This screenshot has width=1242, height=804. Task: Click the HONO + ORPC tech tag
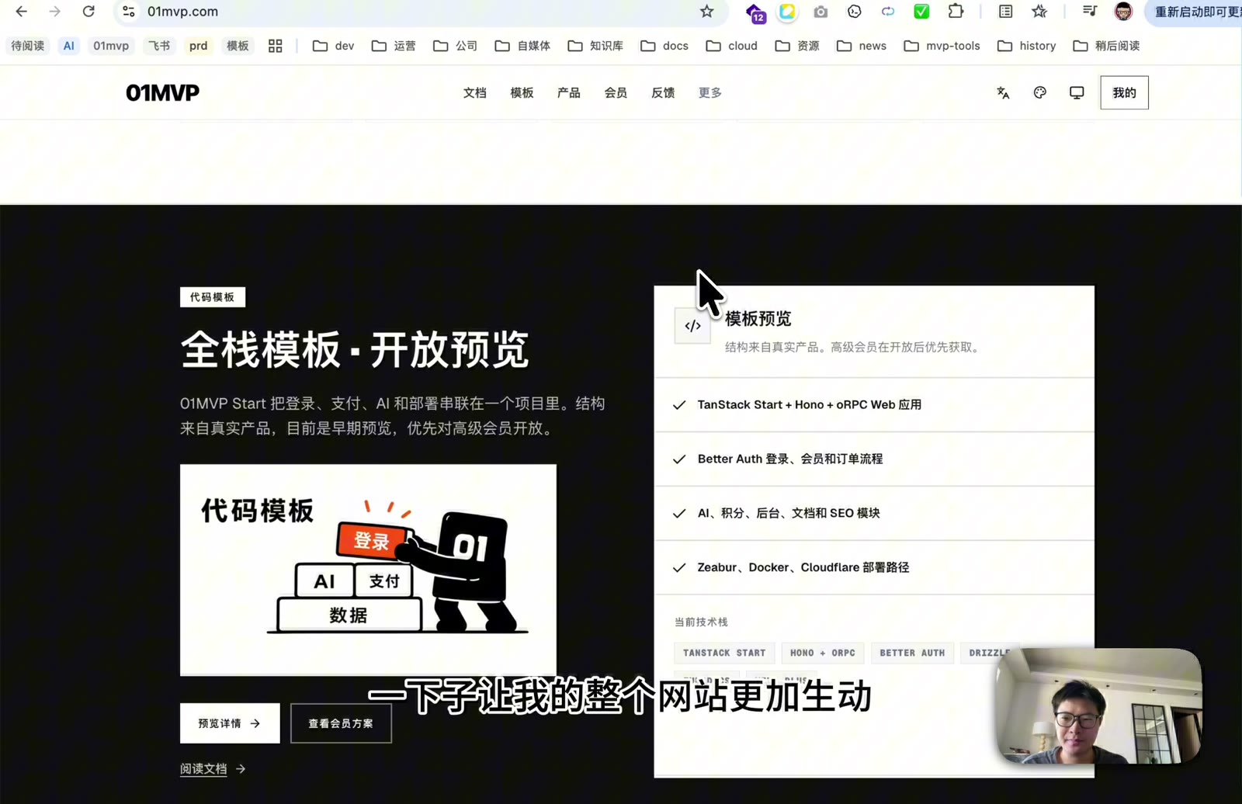(823, 653)
